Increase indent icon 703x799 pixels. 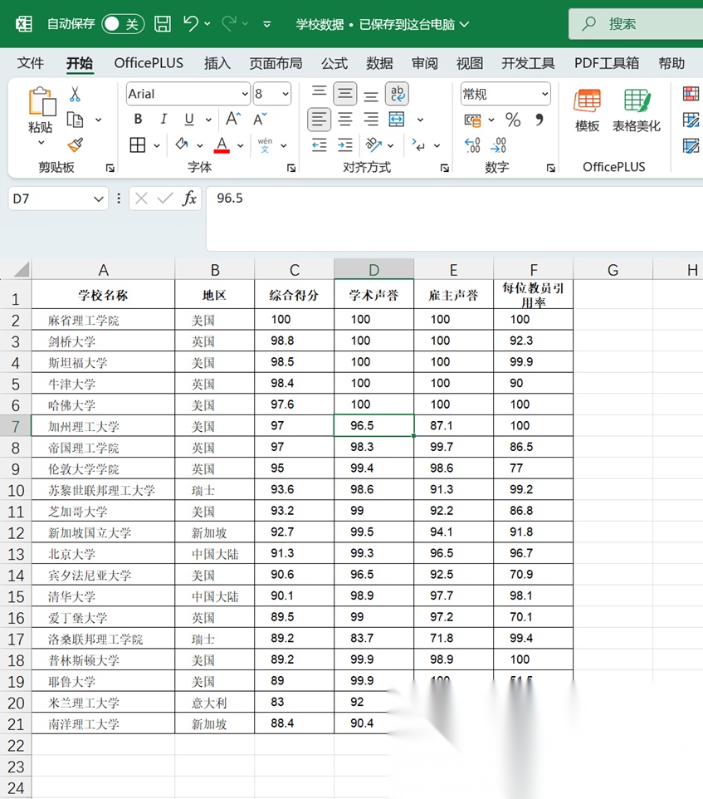point(345,145)
